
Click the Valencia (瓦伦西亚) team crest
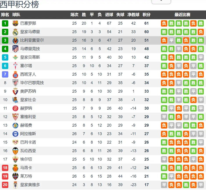(x=16, y=151)
